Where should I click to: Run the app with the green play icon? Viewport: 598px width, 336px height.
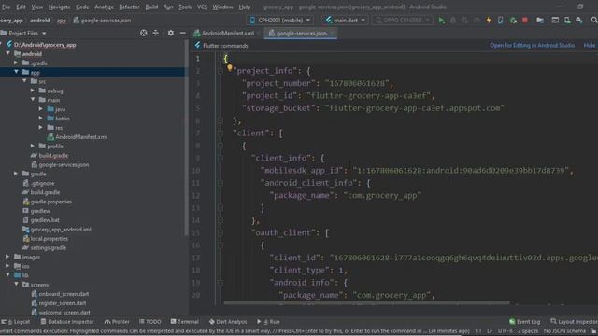click(441, 21)
